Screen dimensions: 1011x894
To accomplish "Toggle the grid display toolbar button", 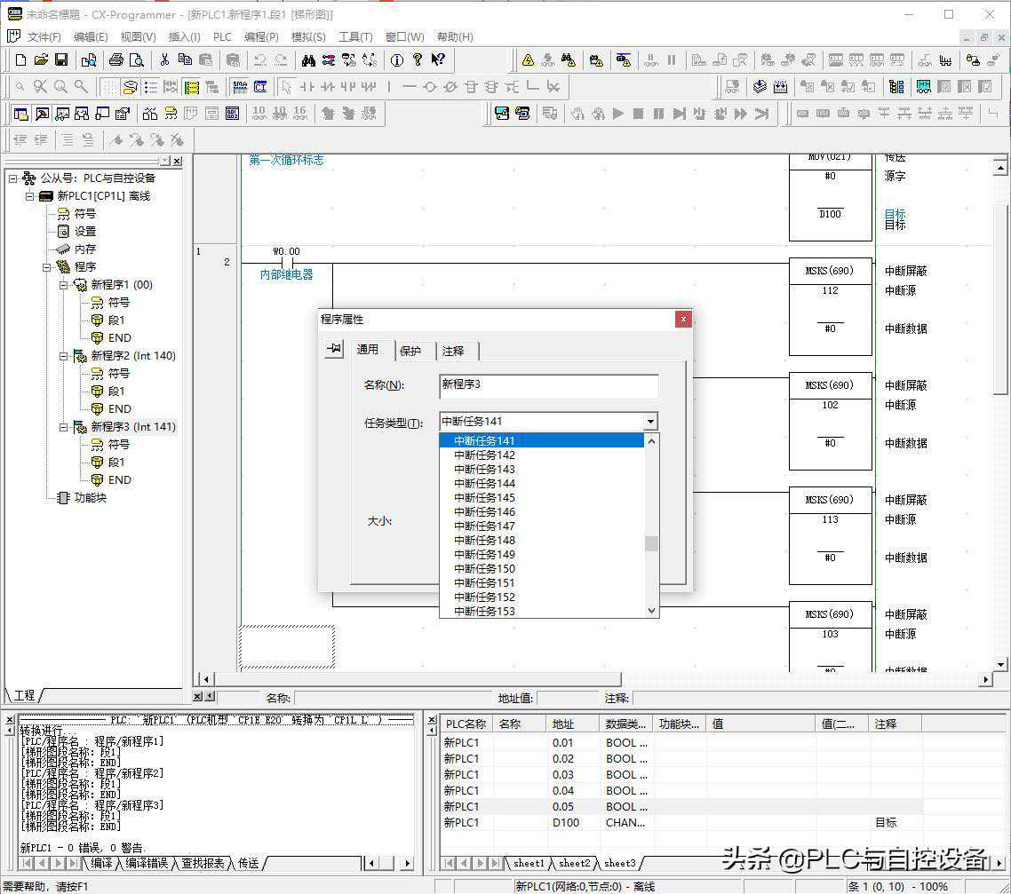I will 109,87.
